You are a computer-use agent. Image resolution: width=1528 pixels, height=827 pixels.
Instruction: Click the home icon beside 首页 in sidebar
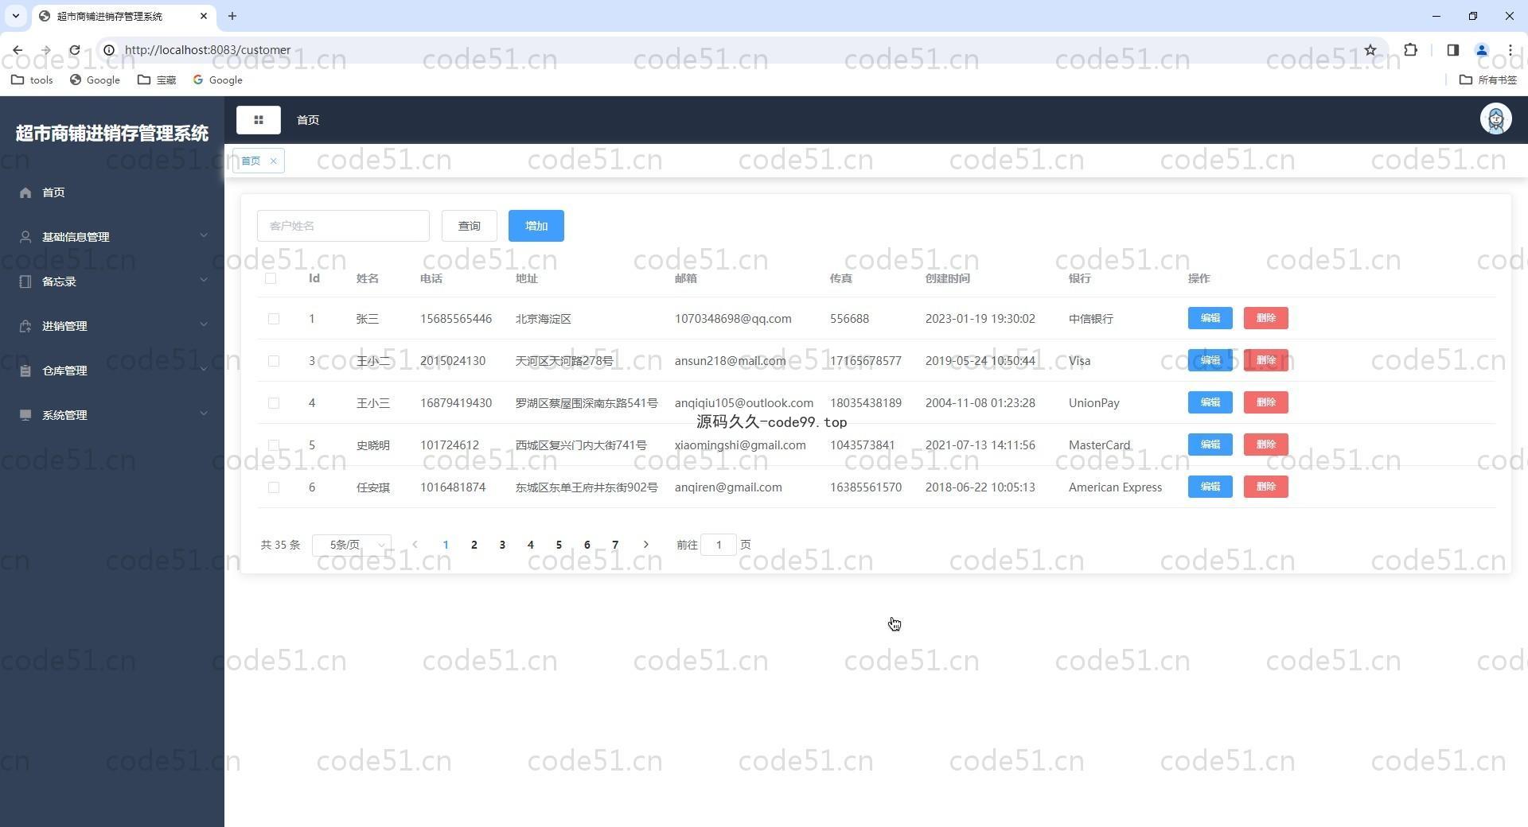25,192
